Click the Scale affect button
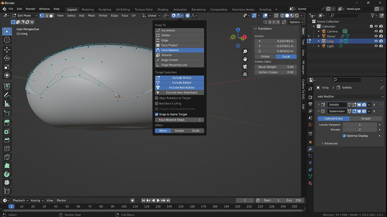Viewport: 387px width, 217px height. [x=196, y=130]
